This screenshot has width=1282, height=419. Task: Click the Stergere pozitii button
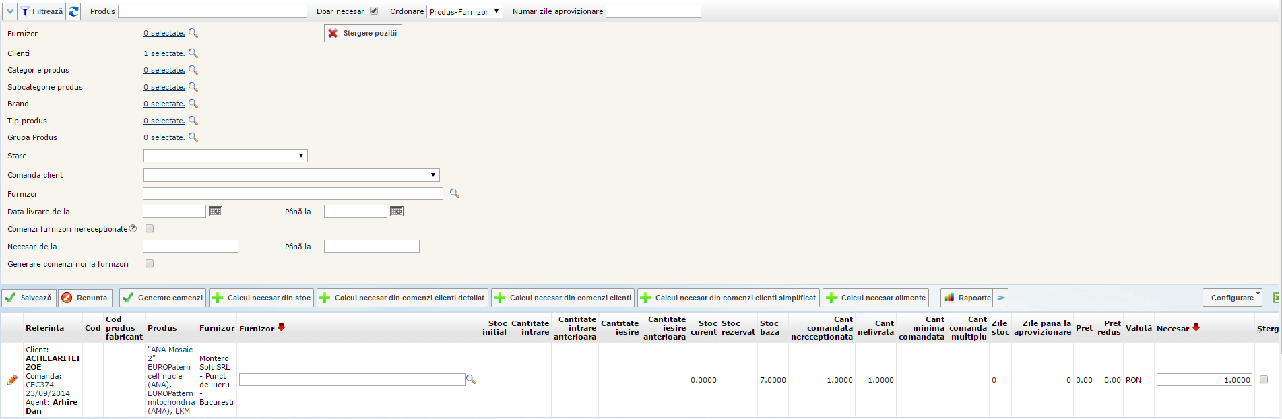pyautogui.click(x=363, y=33)
